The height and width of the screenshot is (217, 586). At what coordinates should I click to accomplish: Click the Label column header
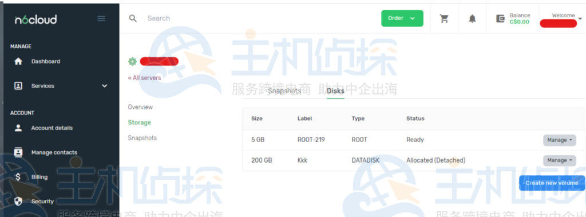(304, 118)
